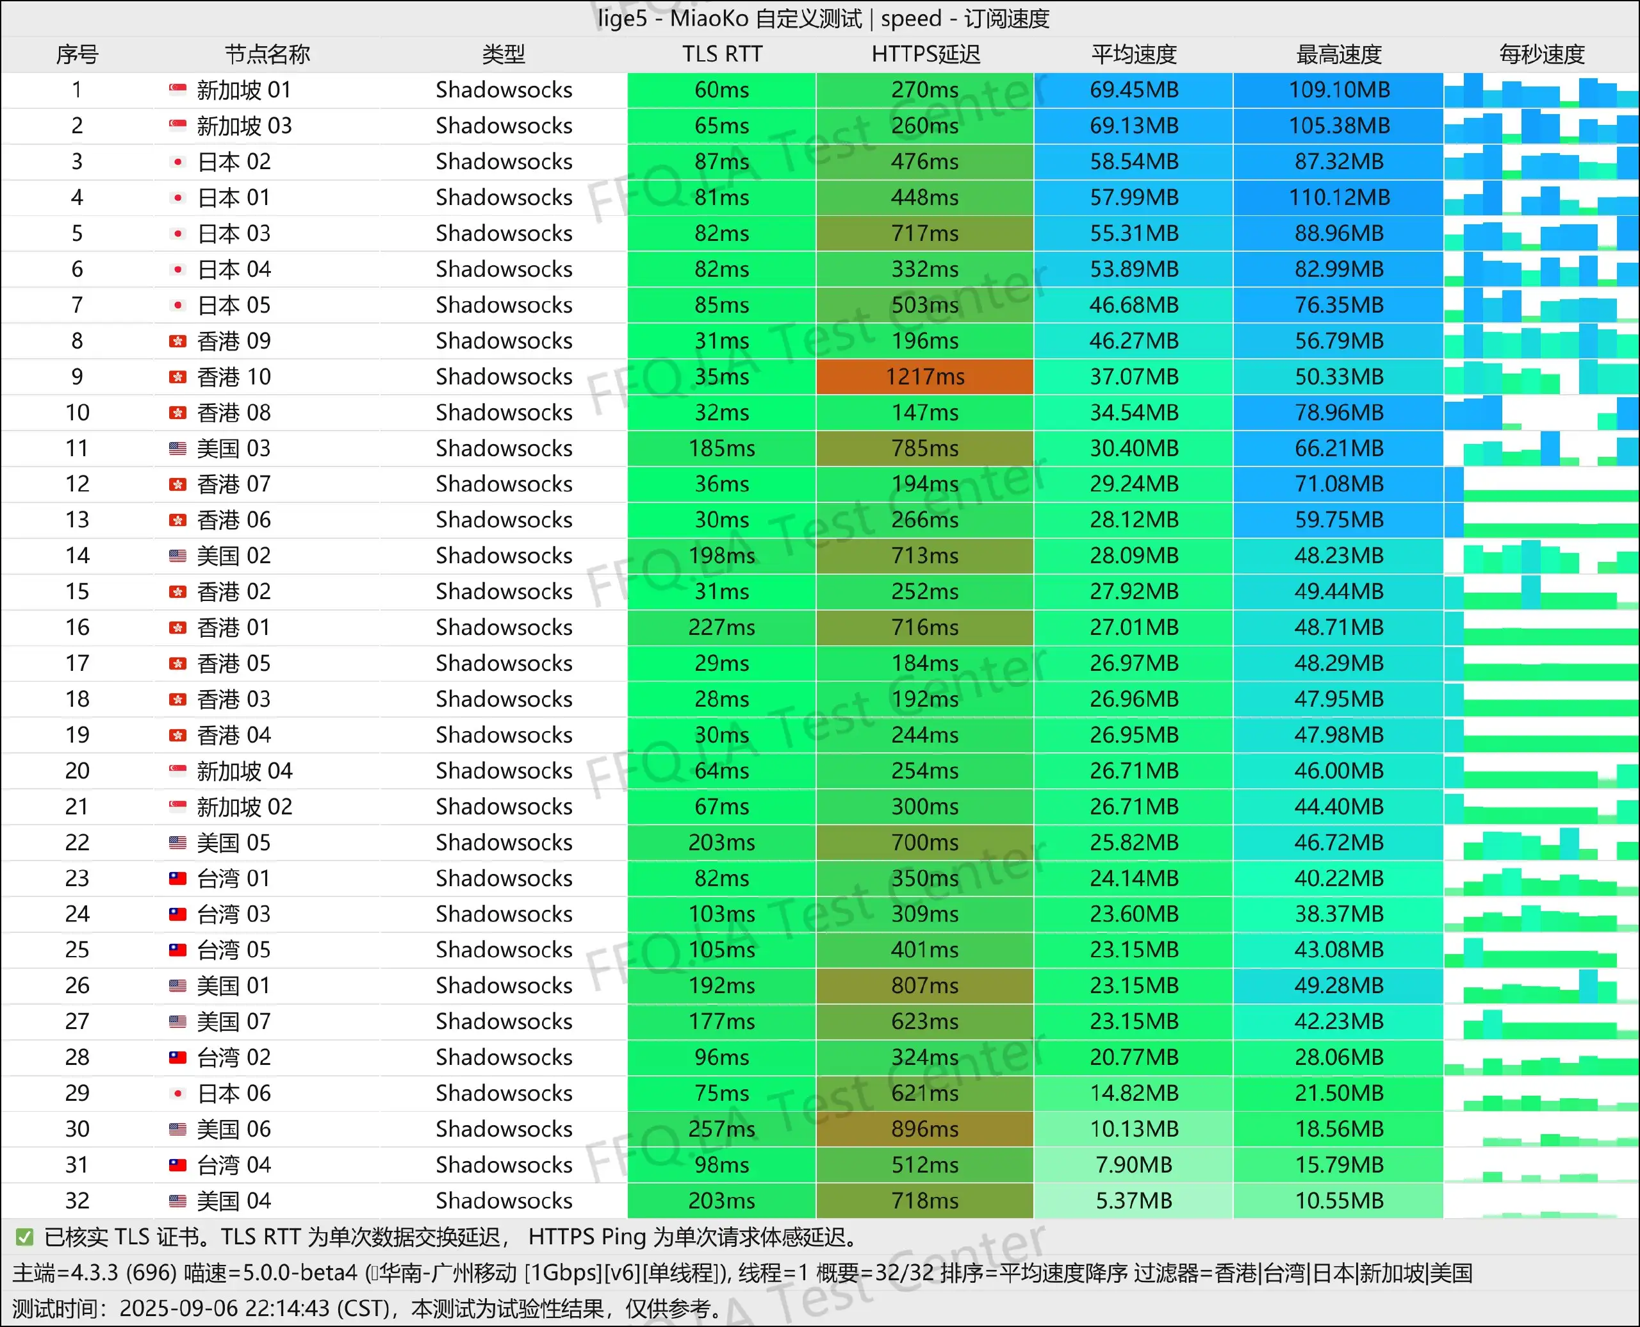Click the 7.90MB average speed cell
The height and width of the screenshot is (1327, 1640).
1134,1165
